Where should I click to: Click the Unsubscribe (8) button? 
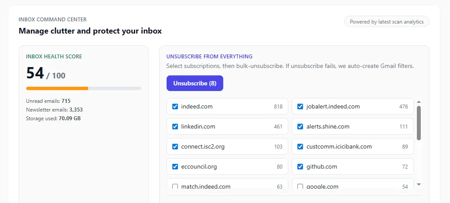195,83
